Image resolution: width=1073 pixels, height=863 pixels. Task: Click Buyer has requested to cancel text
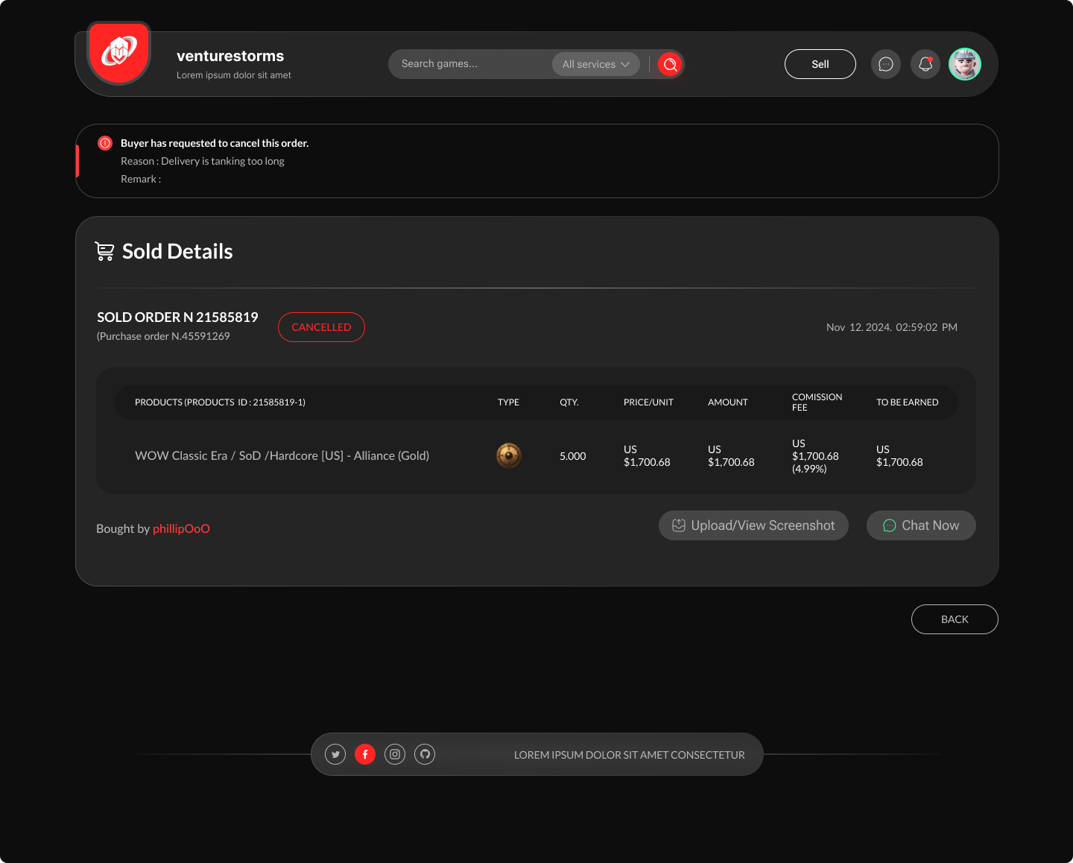[215, 143]
